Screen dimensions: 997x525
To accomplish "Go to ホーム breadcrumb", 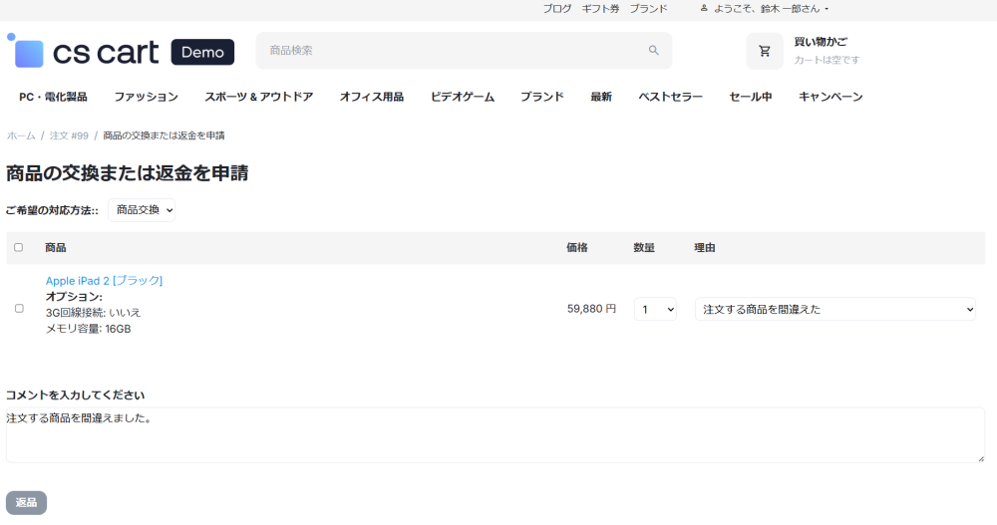I will pyautogui.click(x=21, y=135).
